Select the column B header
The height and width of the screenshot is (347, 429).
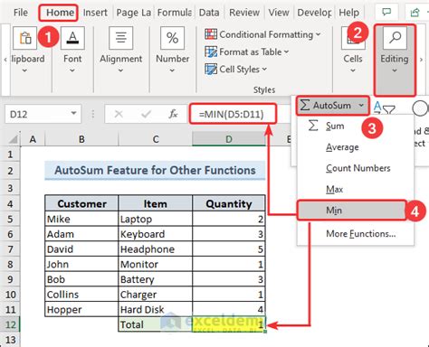point(81,139)
